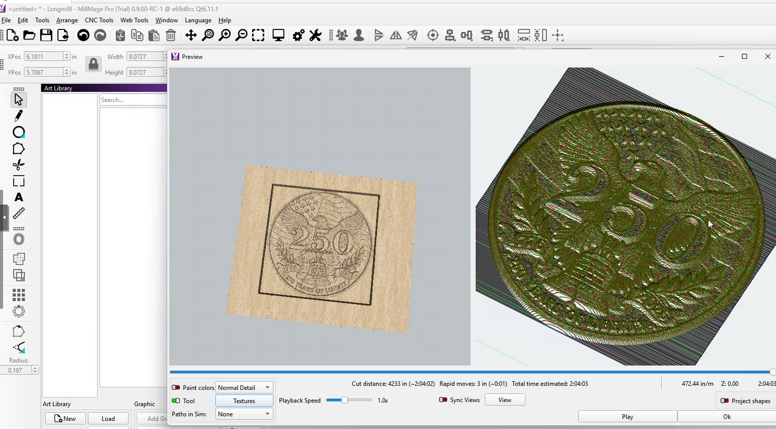Open preview with the monitor icon
Image resolution: width=776 pixels, height=429 pixels.
click(x=278, y=35)
